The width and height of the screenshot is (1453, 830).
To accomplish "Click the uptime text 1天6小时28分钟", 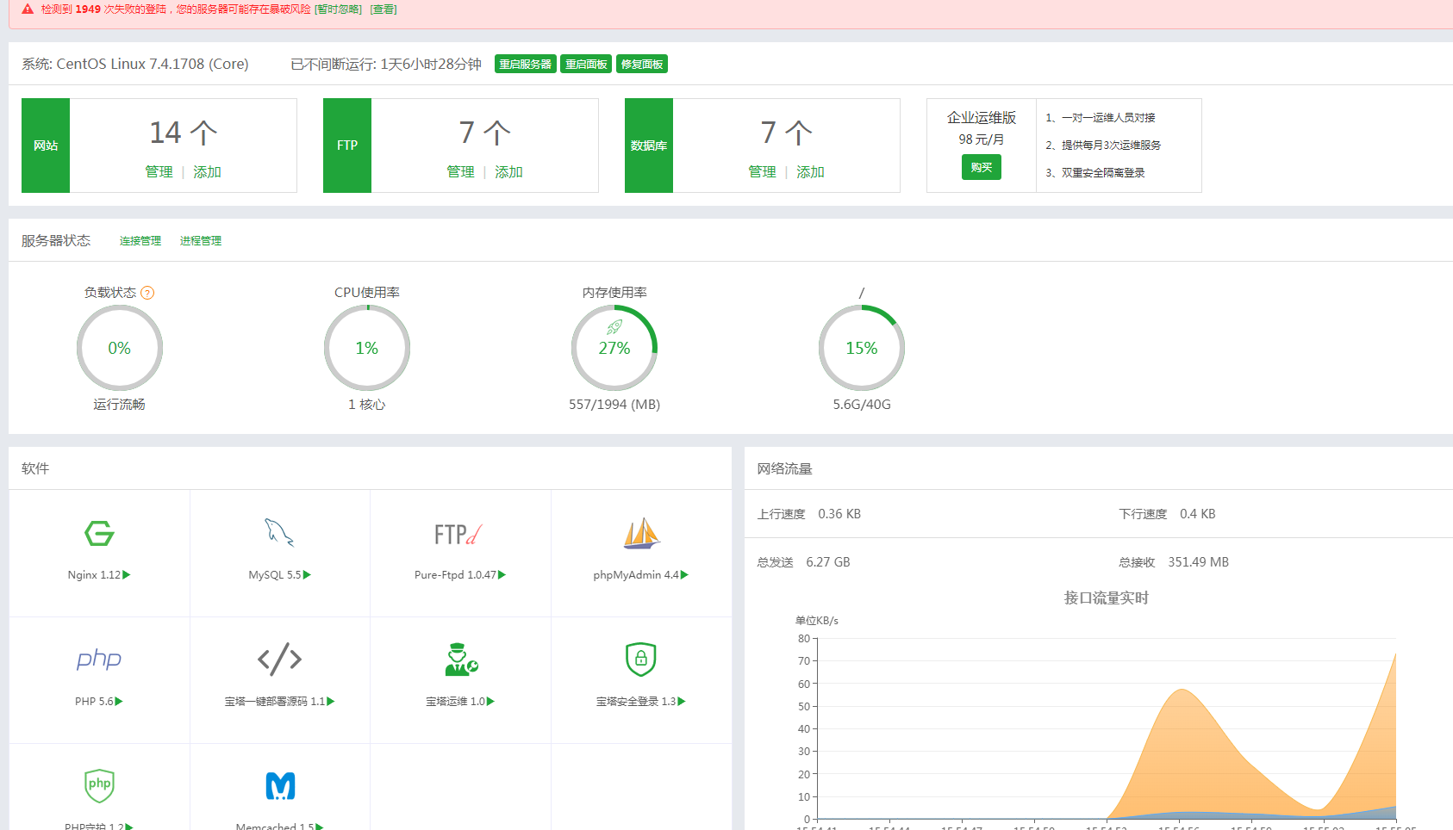I will [431, 65].
